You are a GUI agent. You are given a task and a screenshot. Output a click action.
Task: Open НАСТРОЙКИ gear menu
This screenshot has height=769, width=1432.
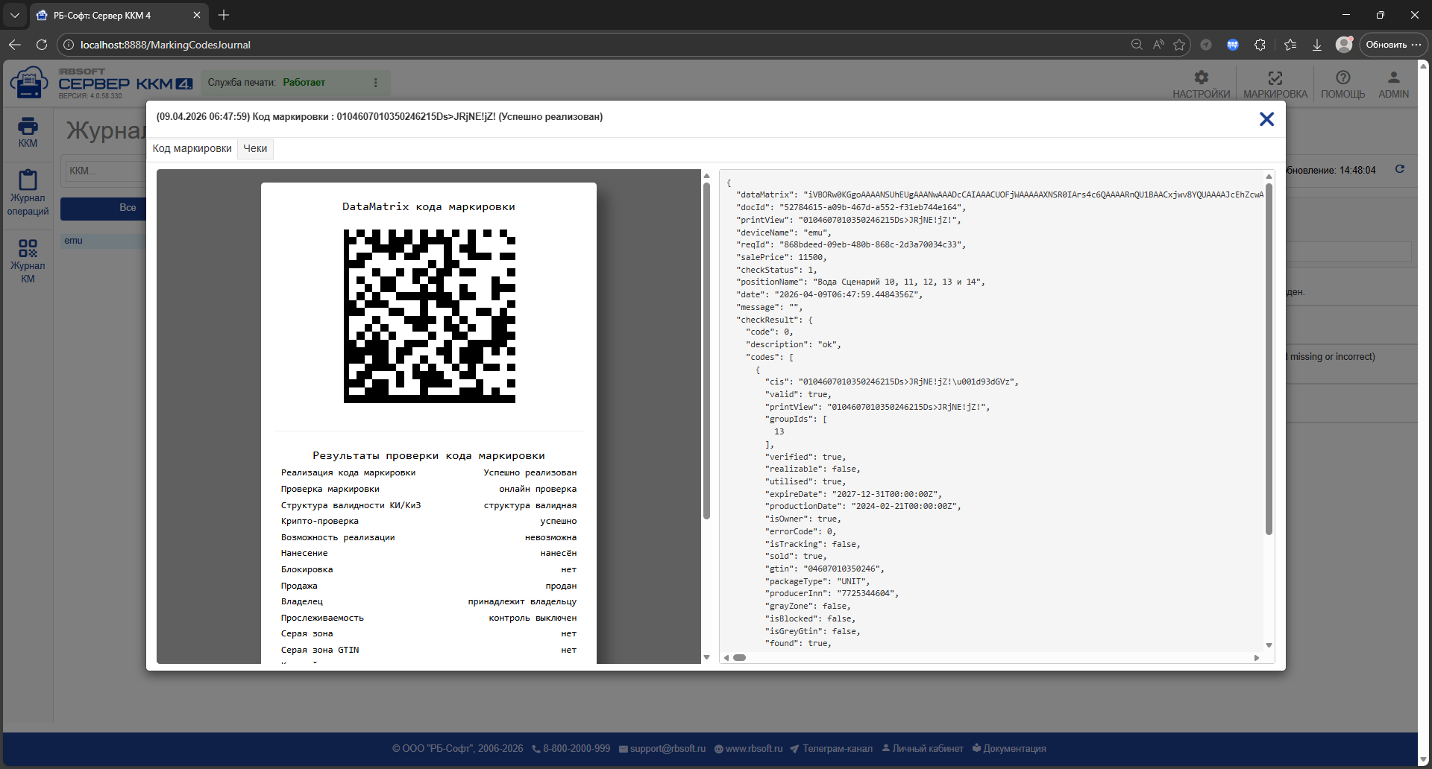(1201, 84)
